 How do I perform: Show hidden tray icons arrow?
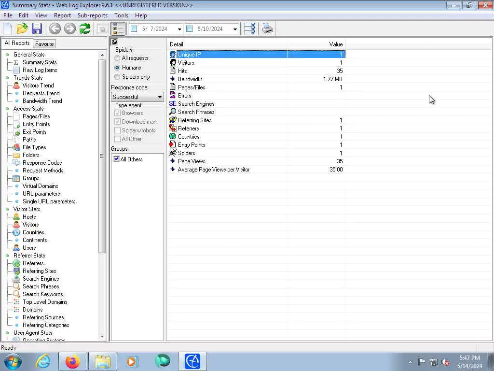[x=410, y=362]
